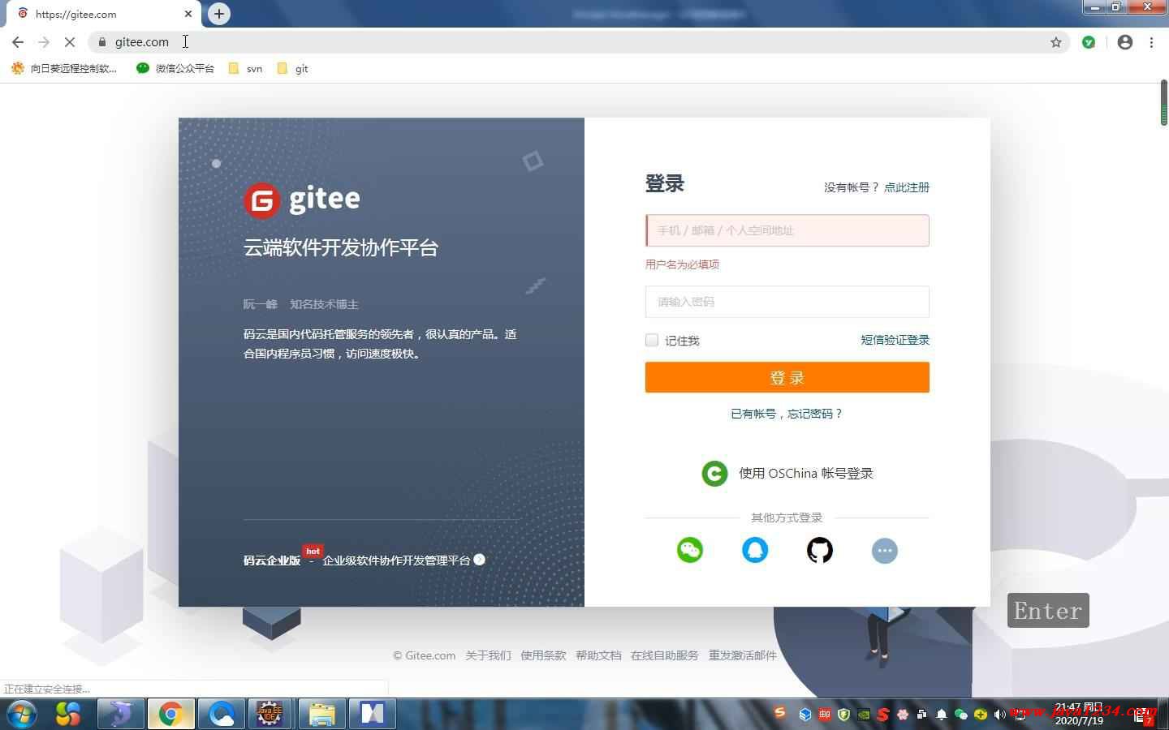This screenshot has height=730, width=1169.
Task: Click the WeChat icon in system tray
Action: [961, 715]
